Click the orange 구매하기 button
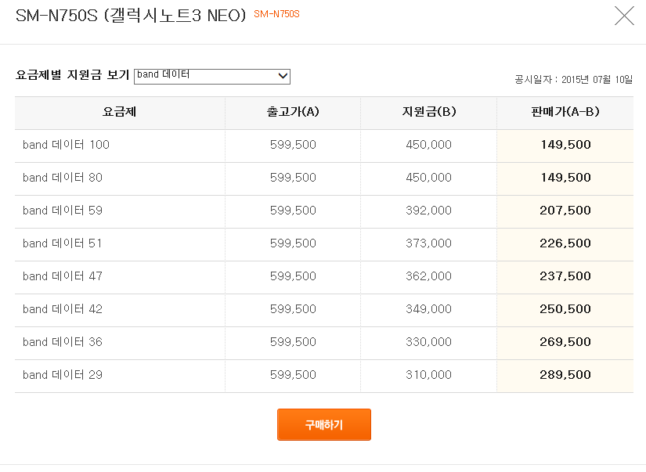This screenshot has height=472, width=646. (x=324, y=424)
